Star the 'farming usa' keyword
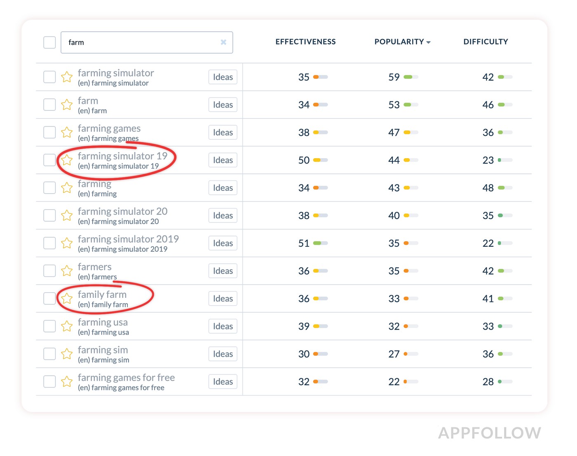This screenshot has width=577, height=456. [x=67, y=326]
